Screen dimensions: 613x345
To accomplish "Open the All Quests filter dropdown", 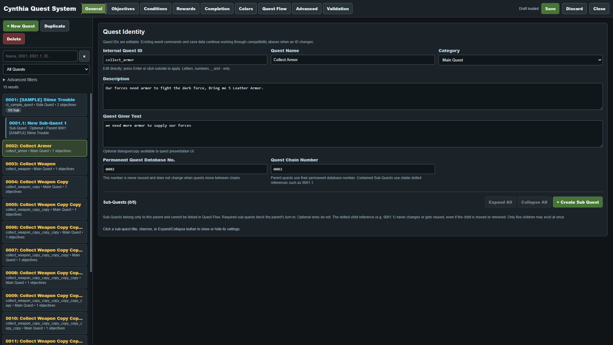I will [46, 69].
